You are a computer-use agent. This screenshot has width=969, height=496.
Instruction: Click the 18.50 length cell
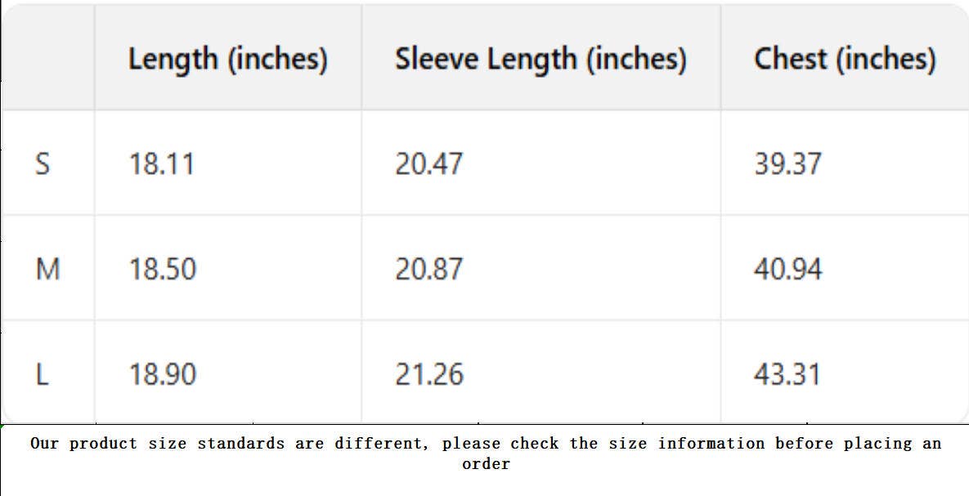pos(163,269)
